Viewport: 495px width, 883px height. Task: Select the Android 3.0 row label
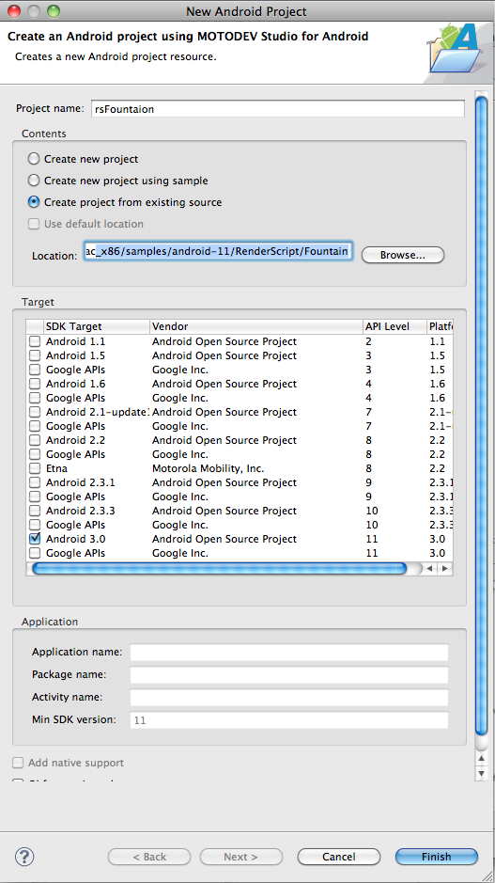pyautogui.click(x=75, y=539)
